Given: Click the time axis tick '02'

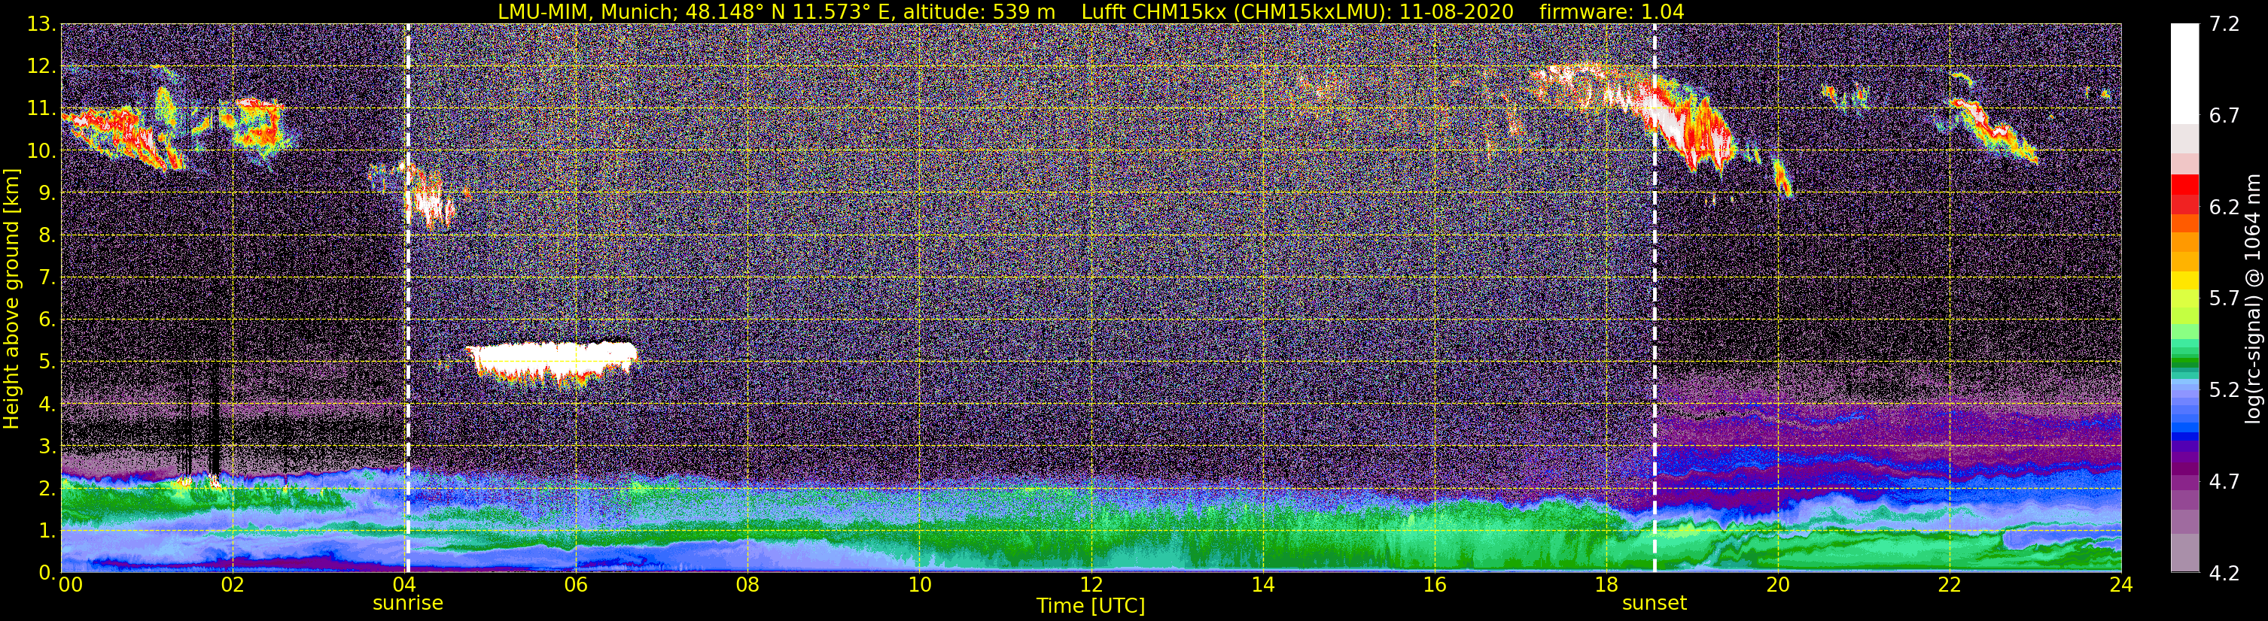Looking at the screenshot, I should [233, 585].
